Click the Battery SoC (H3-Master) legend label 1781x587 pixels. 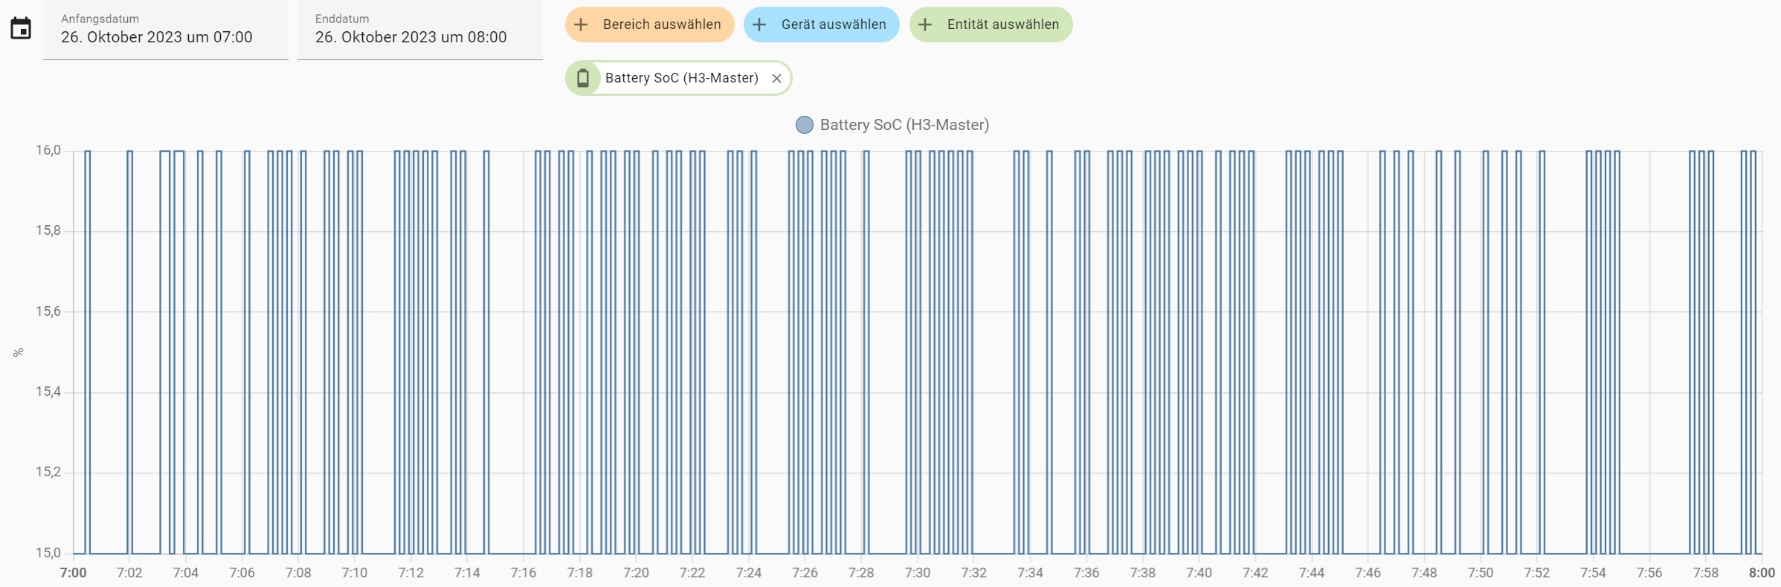coord(904,125)
